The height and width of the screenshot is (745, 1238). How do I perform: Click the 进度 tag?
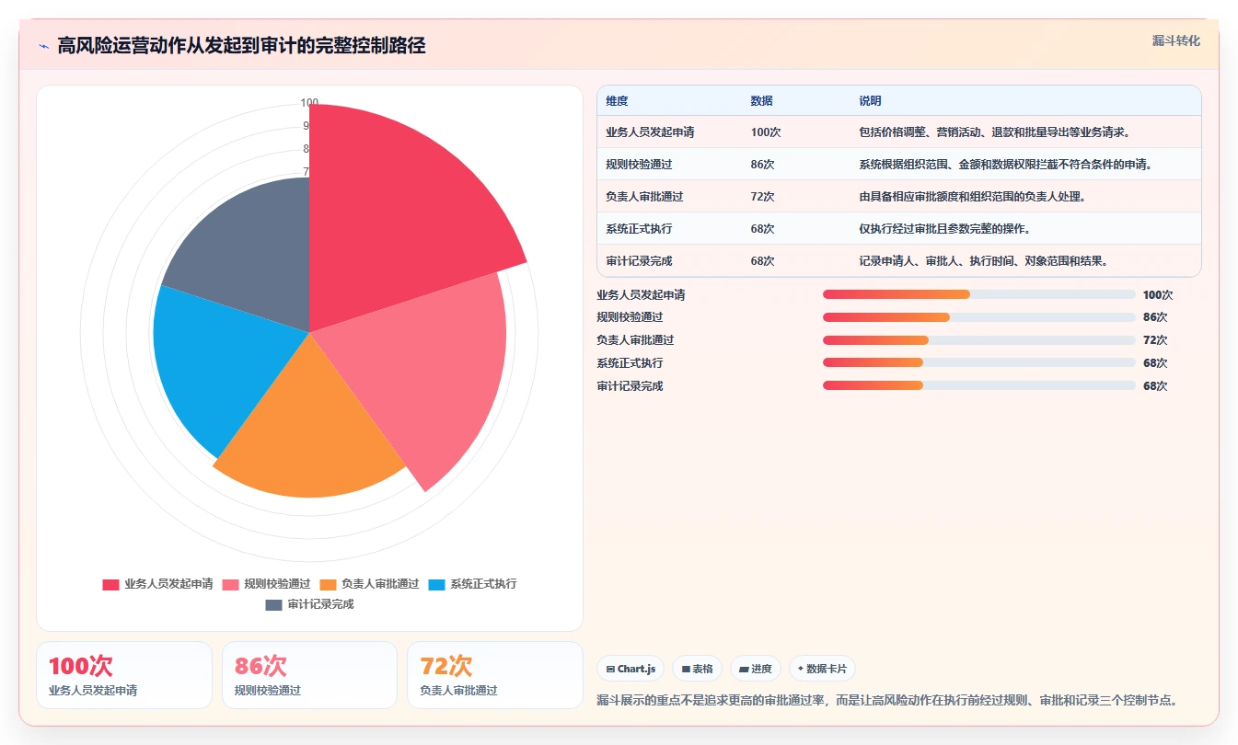coord(756,669)
